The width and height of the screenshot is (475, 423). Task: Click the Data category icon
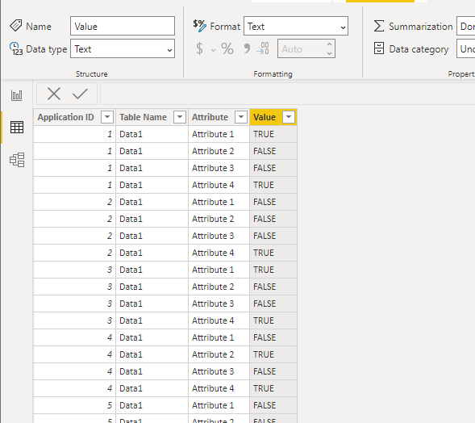[379, 48]
